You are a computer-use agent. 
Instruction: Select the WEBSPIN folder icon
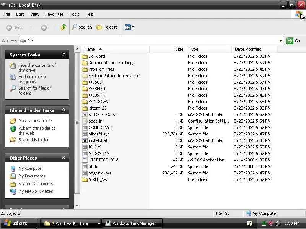(x=85, y=95)
